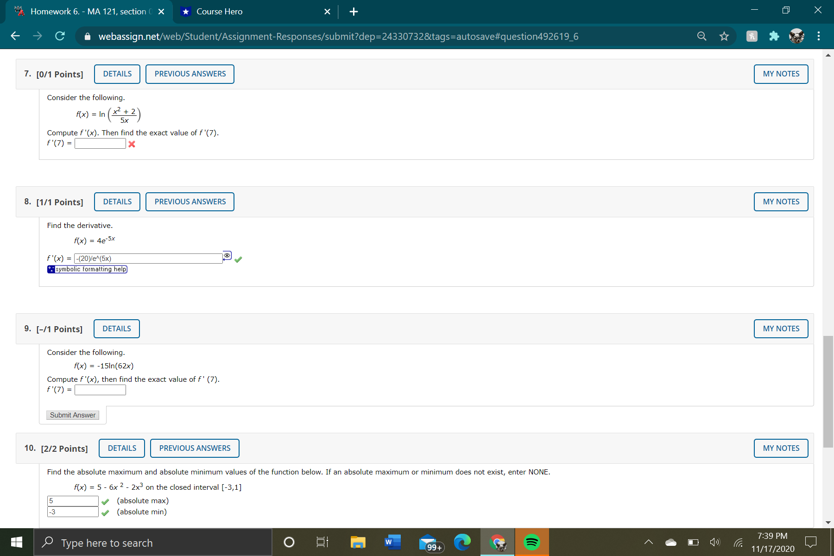Image resolution: width=834 pixels, height=556 pixels.
Task: Click the browser forward arrow
Action: (38, 36)
